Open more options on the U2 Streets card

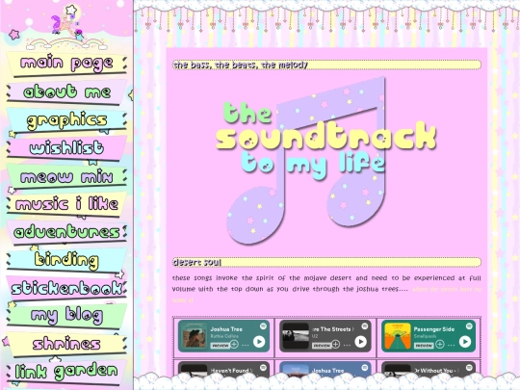(347, 345)
